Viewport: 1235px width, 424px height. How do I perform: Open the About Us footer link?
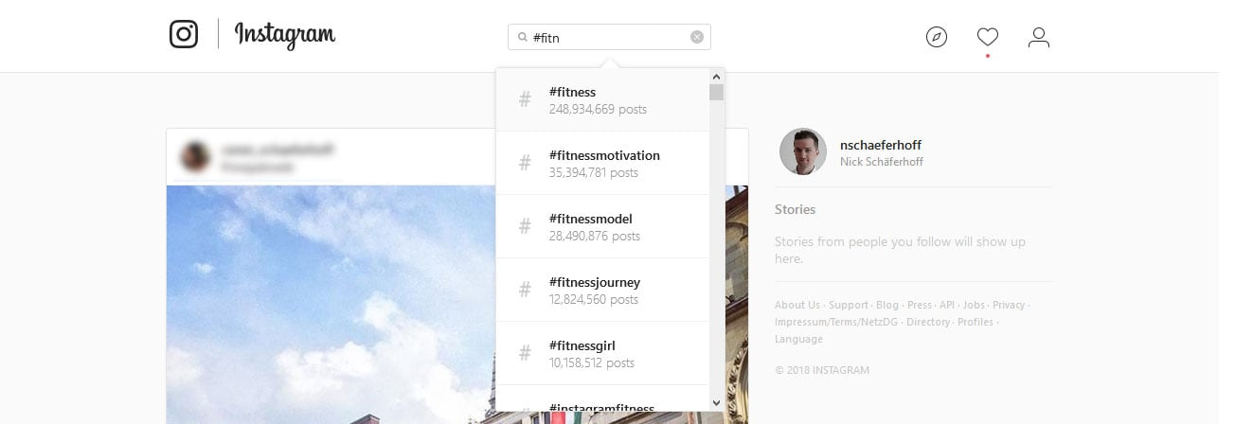pyautogui.click(x=797, y=305)
